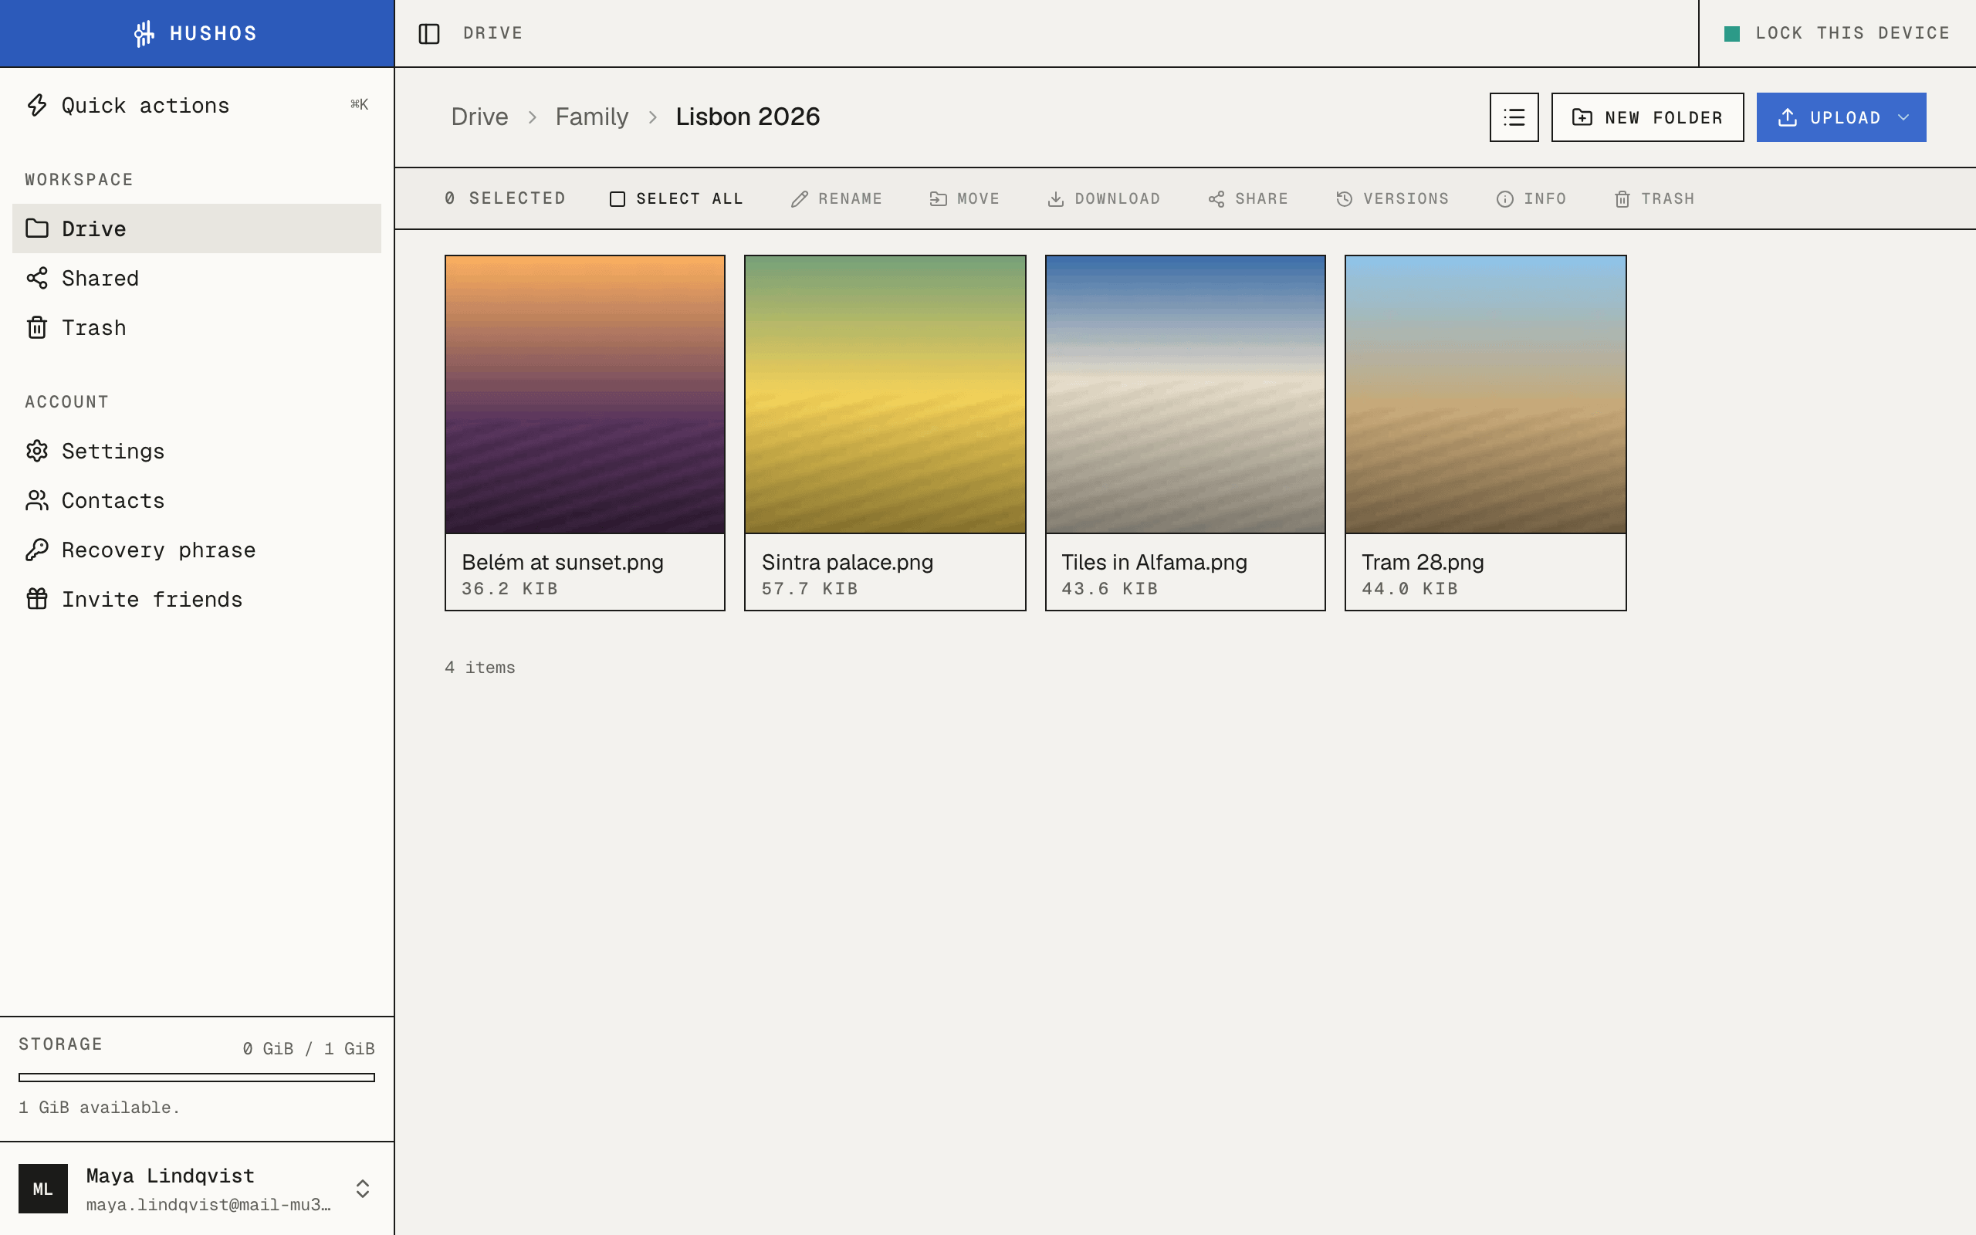
Task: Click the Move action label
Action: 978,199
